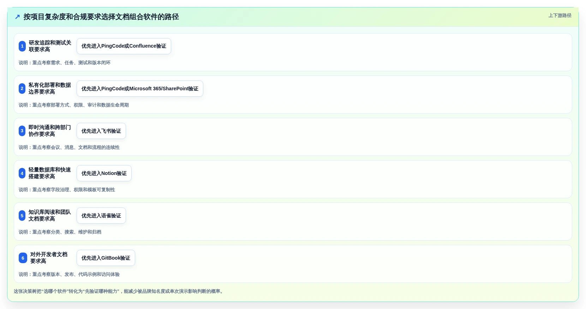Viewport: 586px width, 309px height.
Task: Click condition text 轻量数据库和快速搭建要求高
Action: tap(50, 173)
